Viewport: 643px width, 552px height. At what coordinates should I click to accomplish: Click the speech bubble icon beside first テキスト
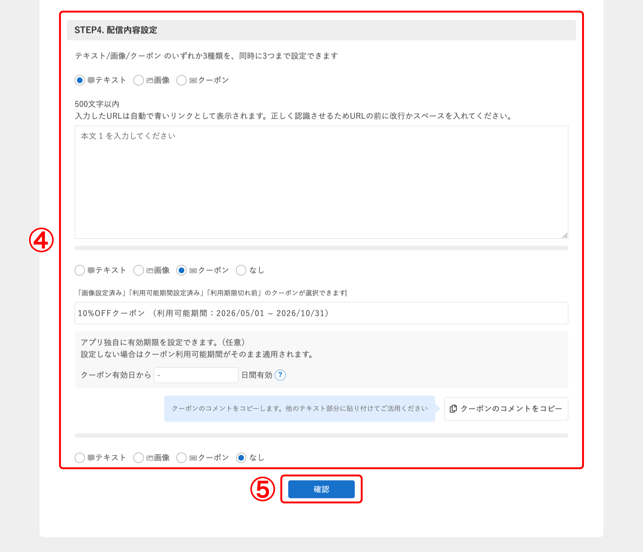[91, 81]
